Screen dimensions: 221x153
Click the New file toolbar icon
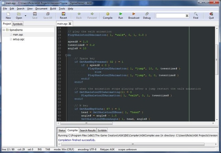(8, 14)
